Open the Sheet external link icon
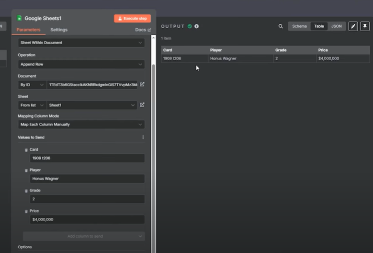This screenshot has width=373, height=253. (142, 105)
